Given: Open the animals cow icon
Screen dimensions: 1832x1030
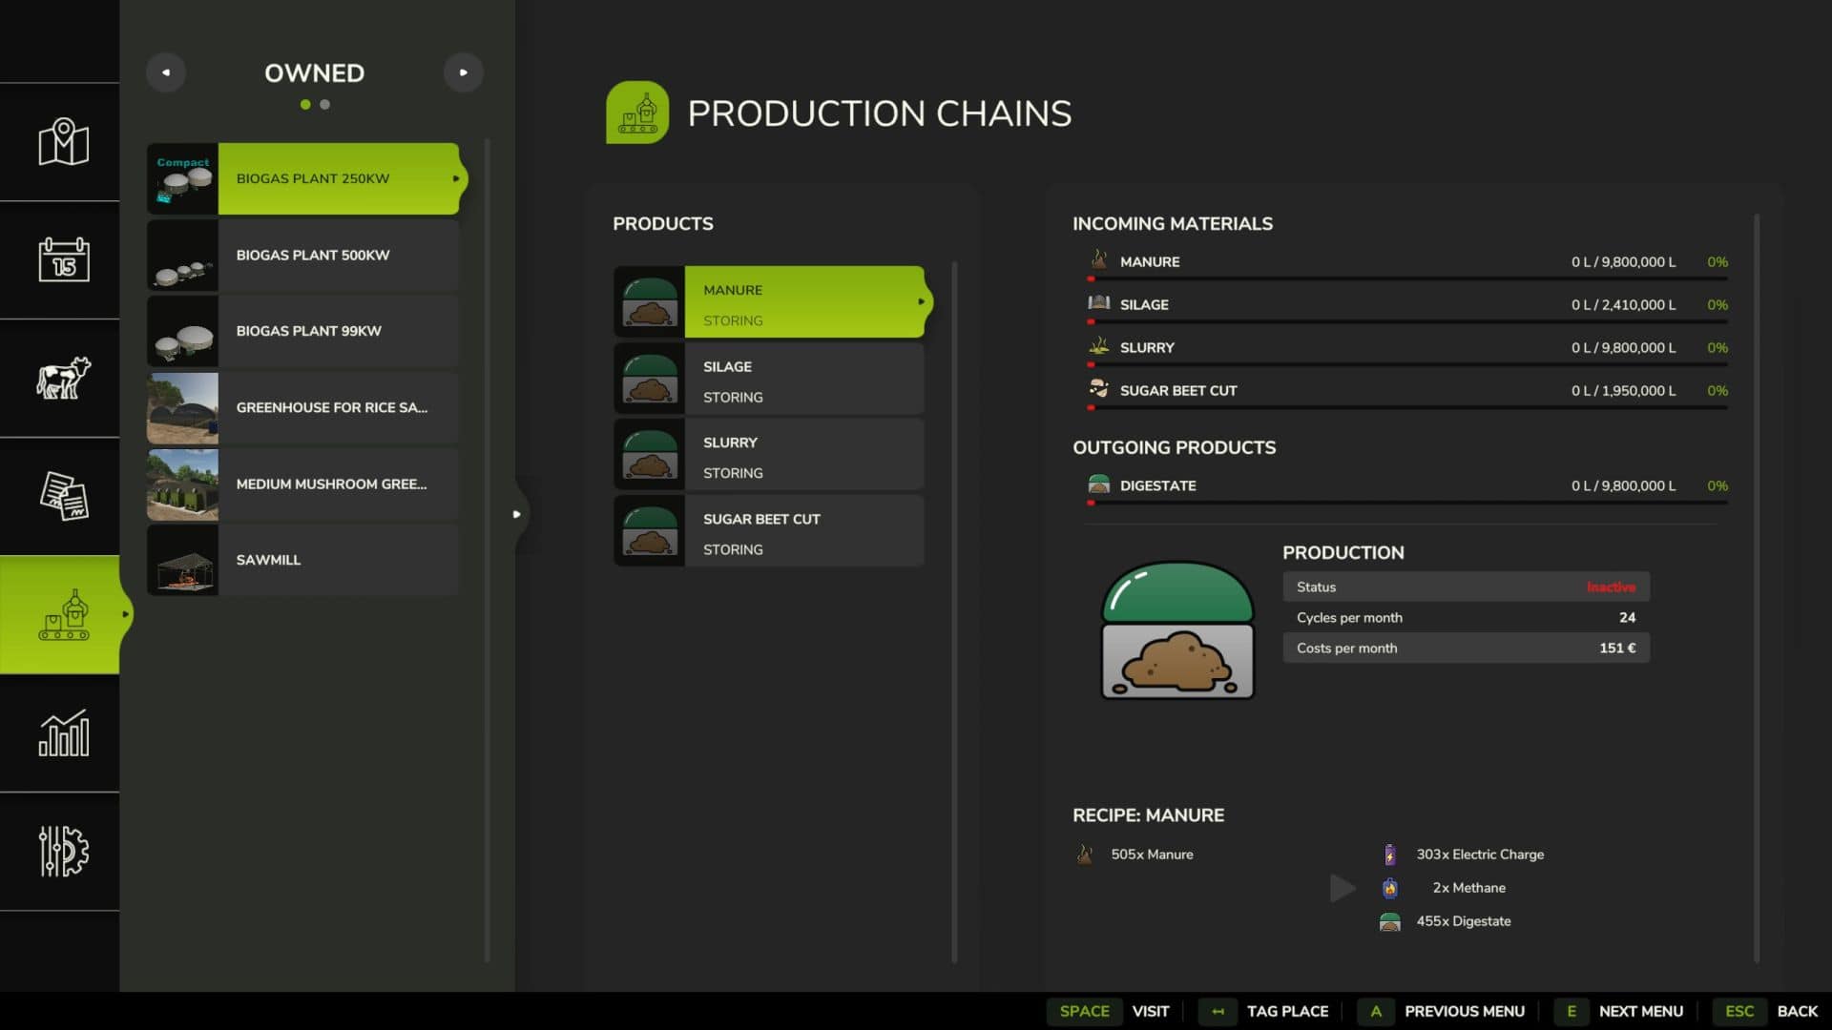Looking at the screenshot, I should 63,378.
